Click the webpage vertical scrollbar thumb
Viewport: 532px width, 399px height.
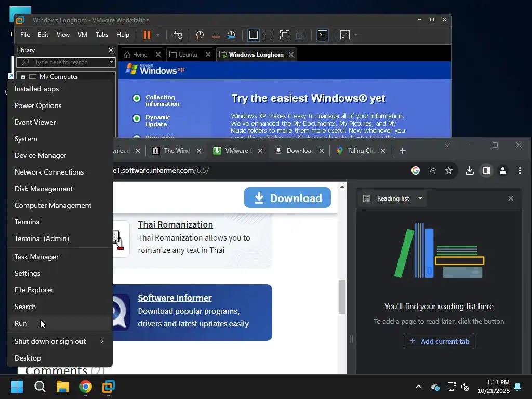(342, 297)
